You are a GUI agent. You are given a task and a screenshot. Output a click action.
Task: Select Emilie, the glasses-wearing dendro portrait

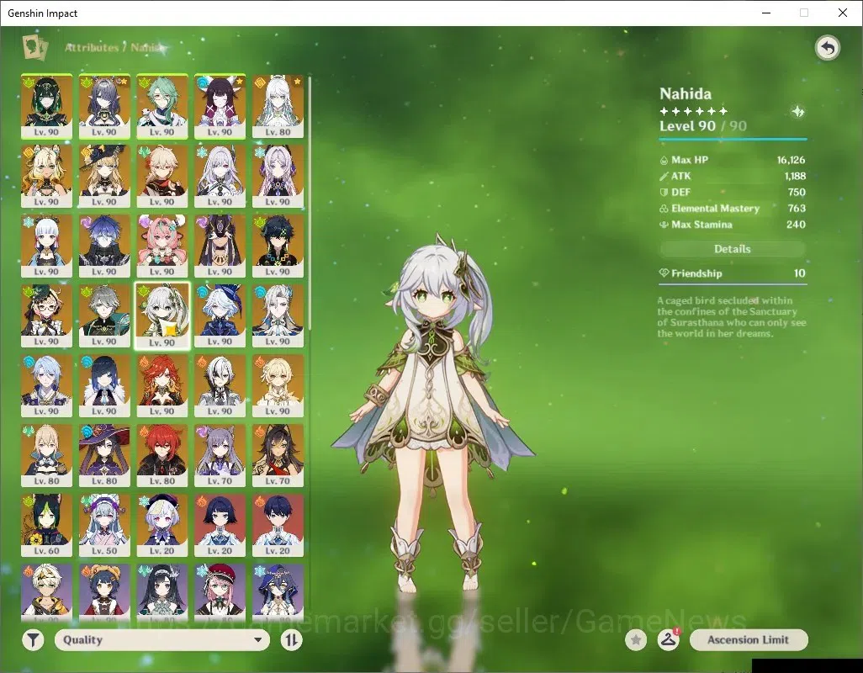(x=47, y=315)
